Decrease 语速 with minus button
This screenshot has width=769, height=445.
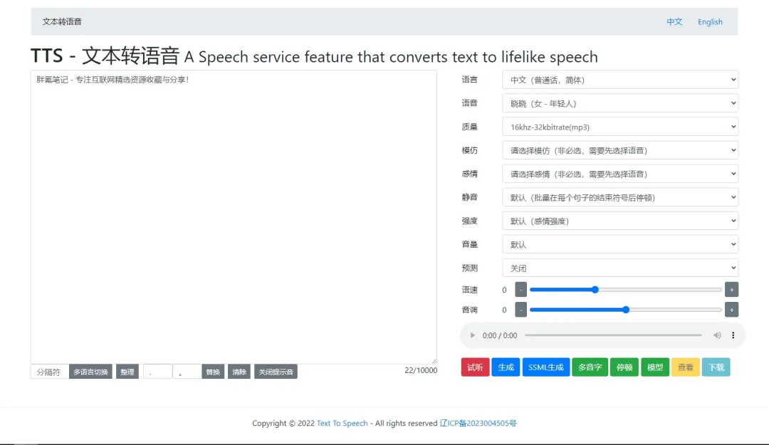tap(520, 290)
